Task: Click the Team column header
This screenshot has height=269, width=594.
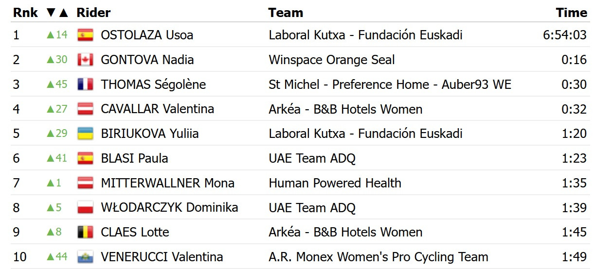Action: click(x=286, y=13)
